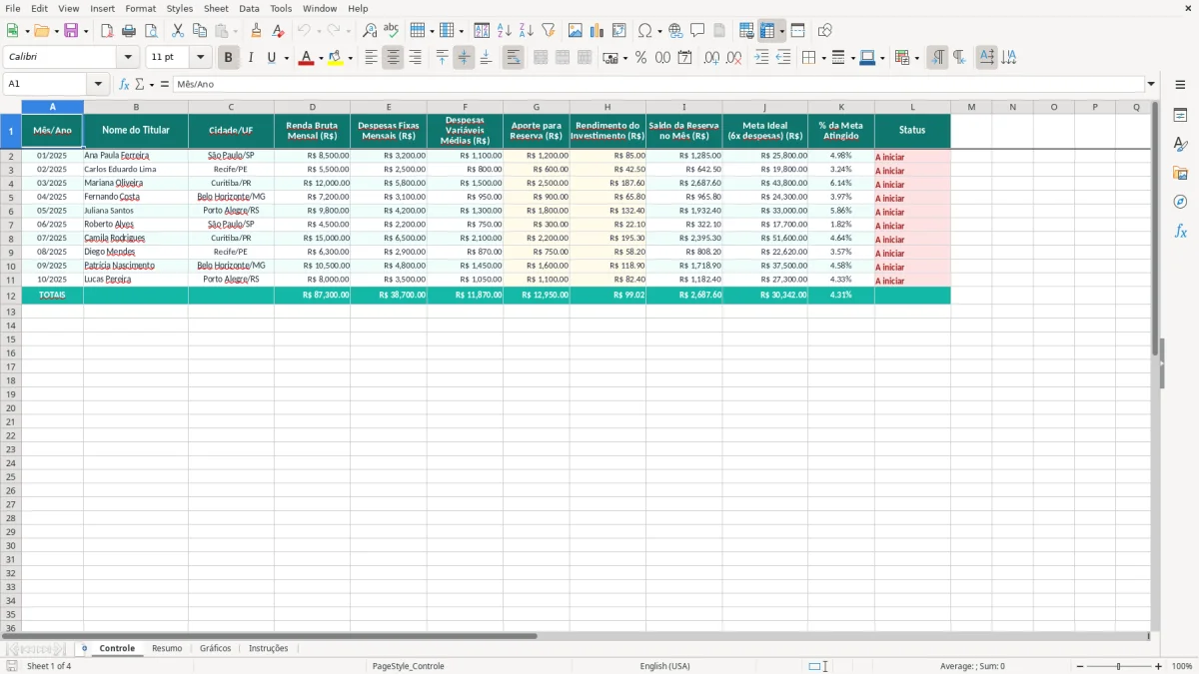Open the Font Color dropdown arrow
The image size is (1199, 674).
[x=321, y=58]
